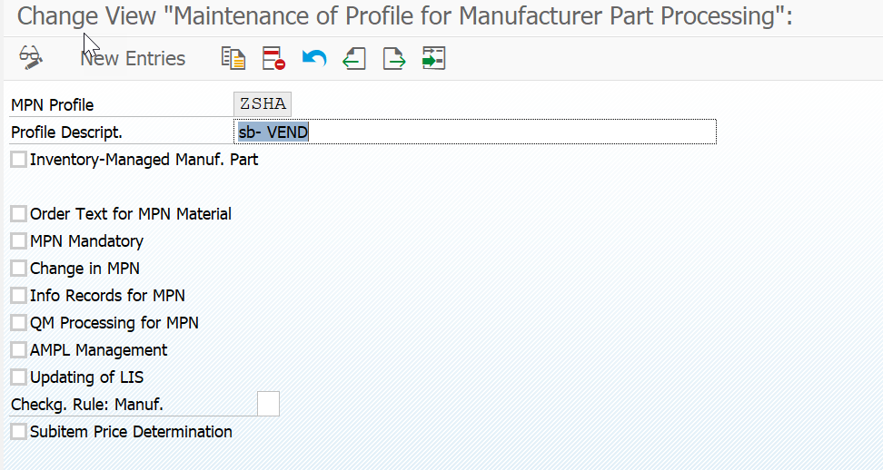Toggle Display/Change mode with glasses icon
The image size is (883, 470).
[31, 58]
